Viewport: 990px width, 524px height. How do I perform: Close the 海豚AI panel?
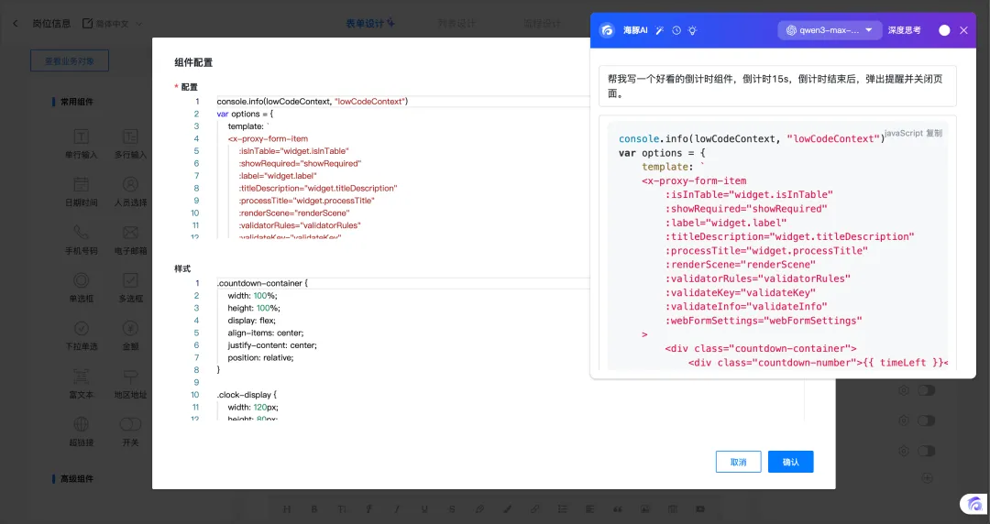[x=963, y=30]
